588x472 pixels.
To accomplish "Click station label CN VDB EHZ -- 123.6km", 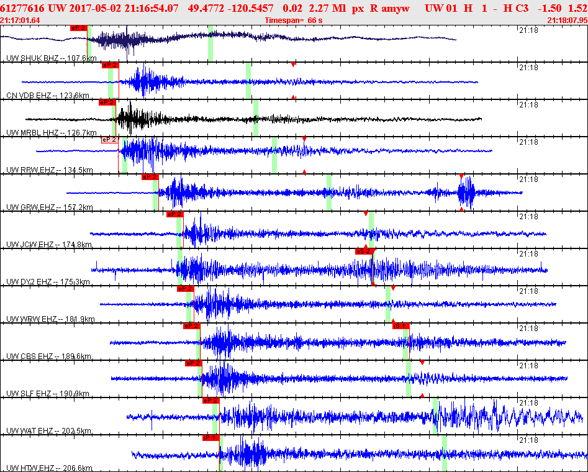I will (48, 95).
